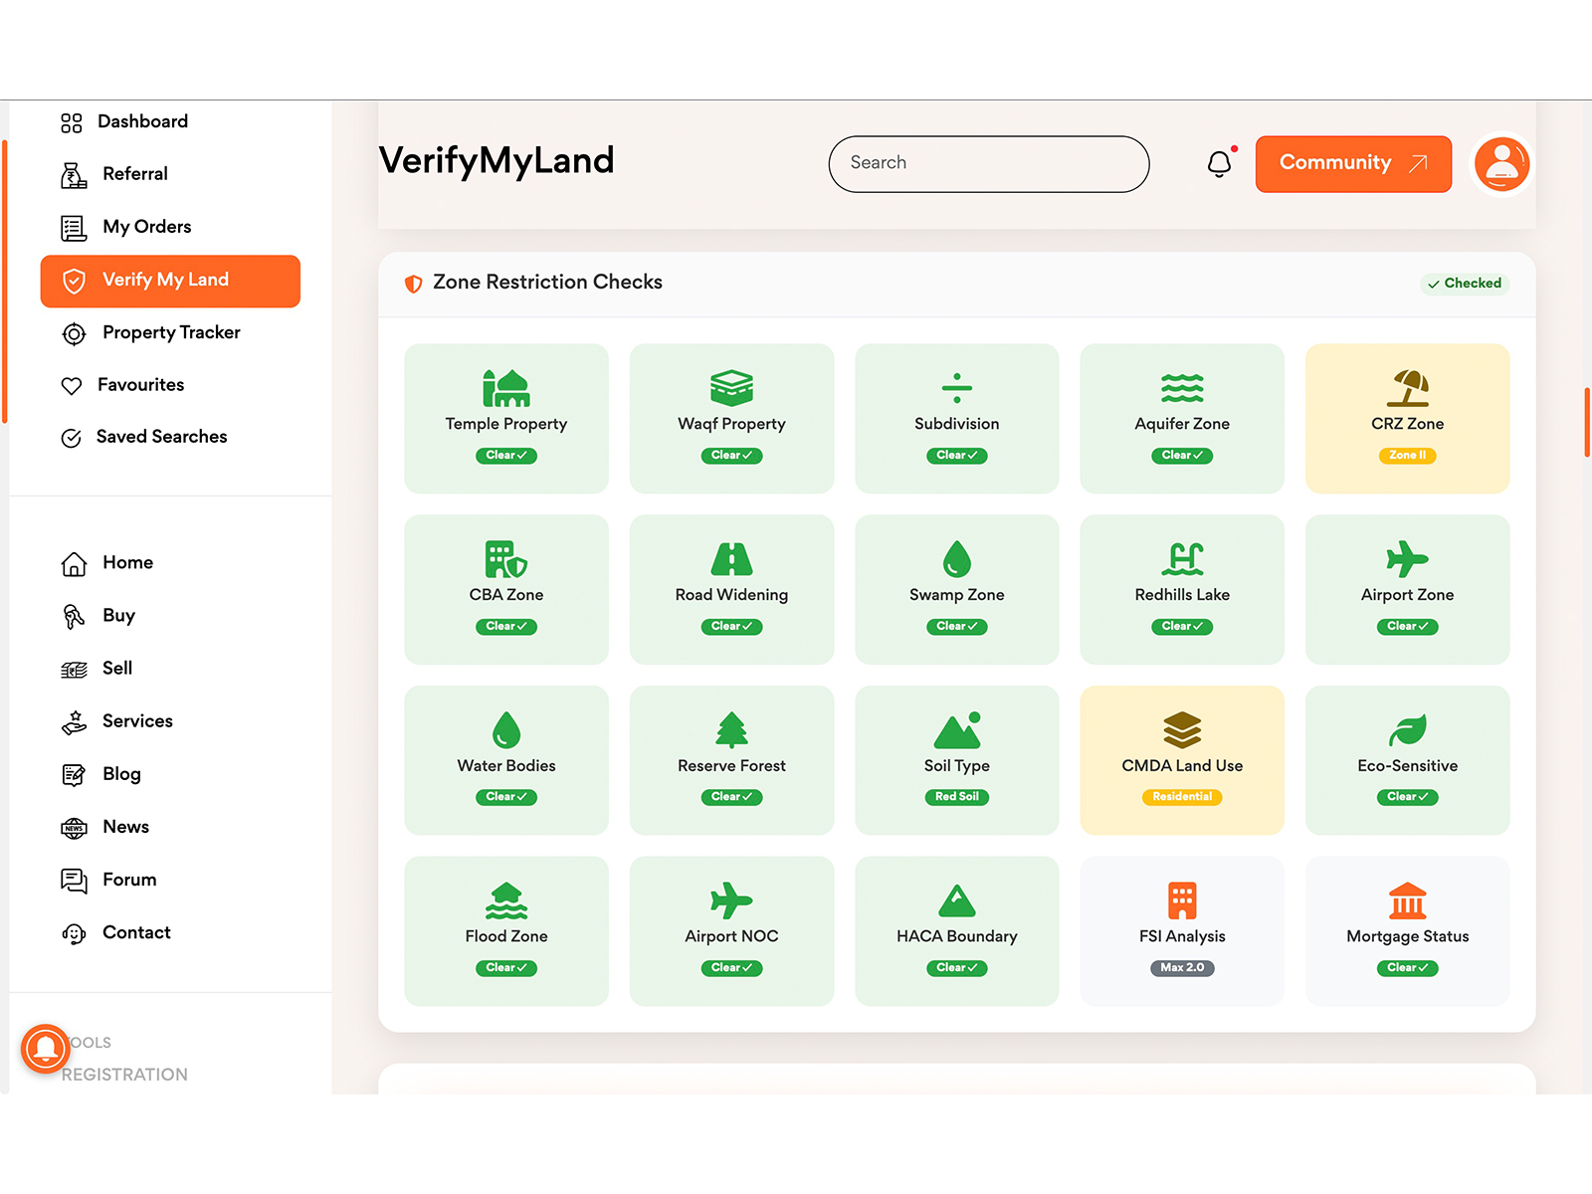Image resolution: width=1592 pixels, height=1194 pixels.
Task: Go to Saved Searches
Action: click(x=160, y=437)
